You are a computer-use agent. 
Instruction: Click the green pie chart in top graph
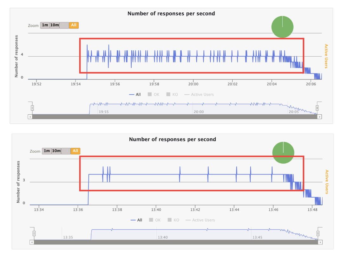[282, 27]
